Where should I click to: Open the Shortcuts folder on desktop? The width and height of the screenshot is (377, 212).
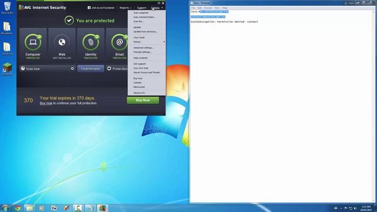(7, 49)
